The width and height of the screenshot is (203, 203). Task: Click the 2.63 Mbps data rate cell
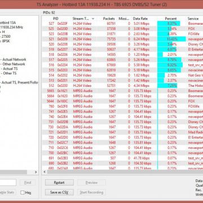click(x=142, y=34)
